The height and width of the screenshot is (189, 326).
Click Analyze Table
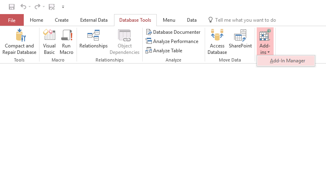point(164,50)
